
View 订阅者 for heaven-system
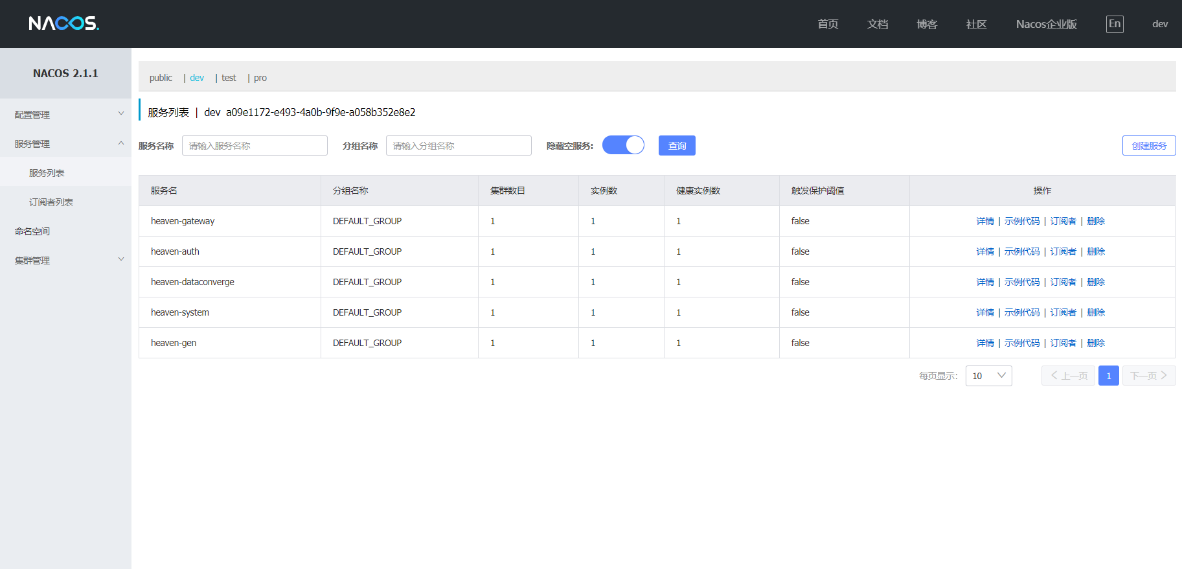click(1063, 312)
